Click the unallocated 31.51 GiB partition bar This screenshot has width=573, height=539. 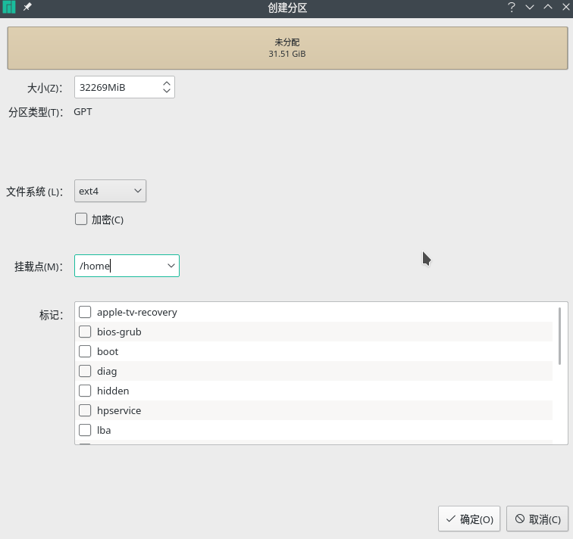(x=287, y=48)
